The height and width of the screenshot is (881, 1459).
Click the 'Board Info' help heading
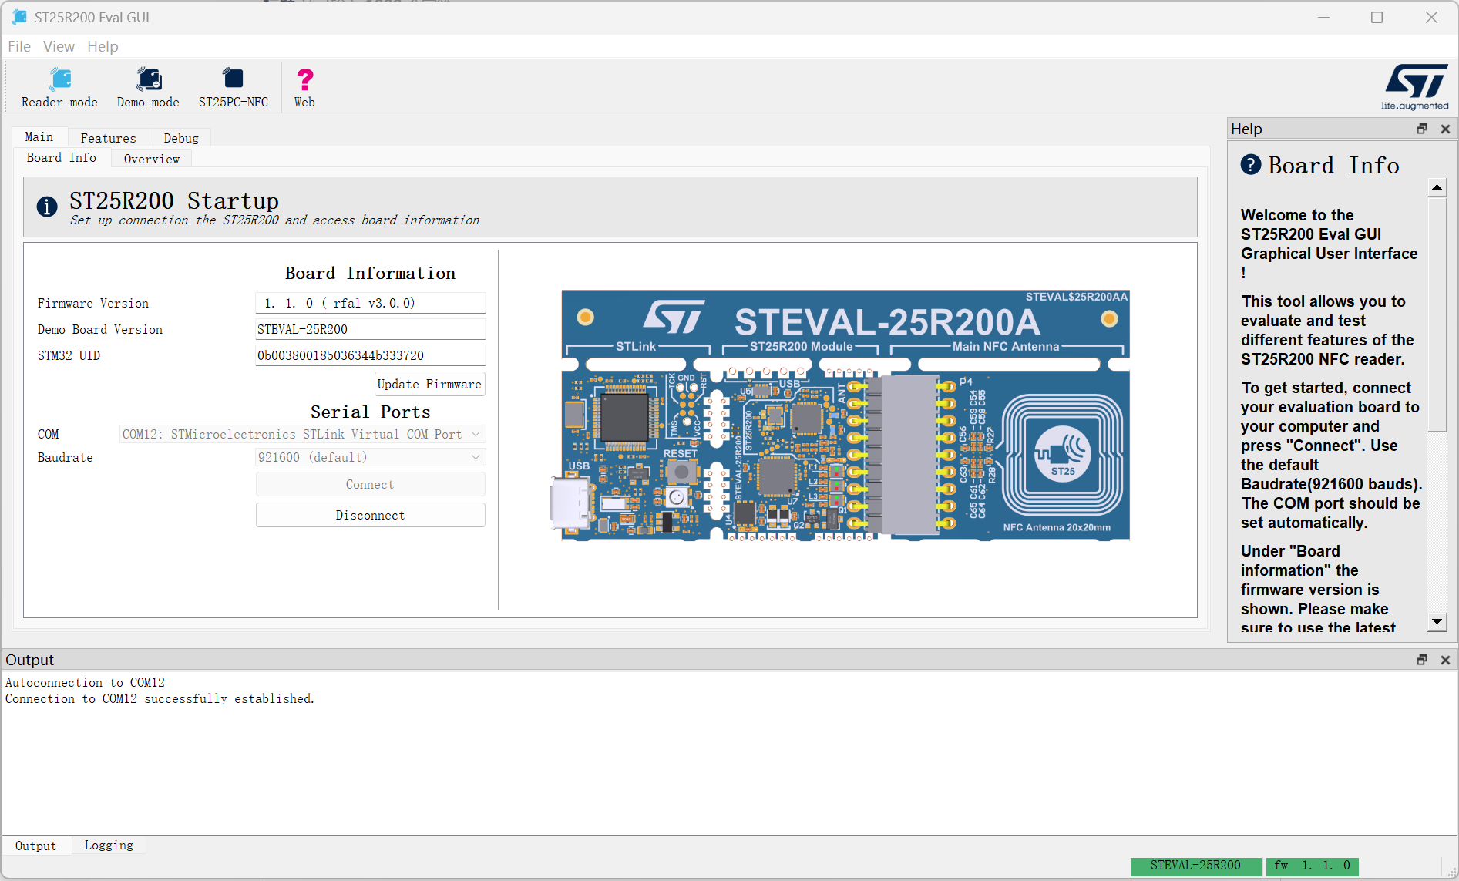point(1333,165)
